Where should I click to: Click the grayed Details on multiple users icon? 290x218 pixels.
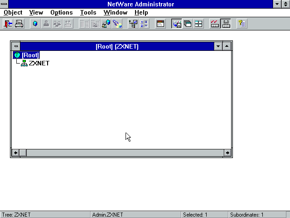[95, 24]
